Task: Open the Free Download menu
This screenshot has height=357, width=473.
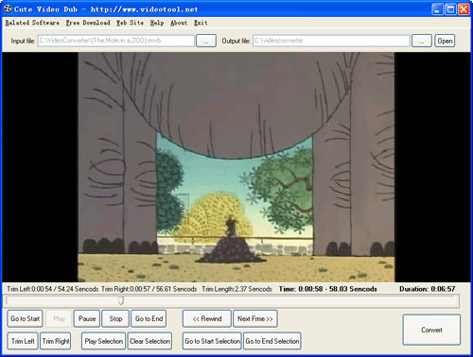Action: pos(88,23)
